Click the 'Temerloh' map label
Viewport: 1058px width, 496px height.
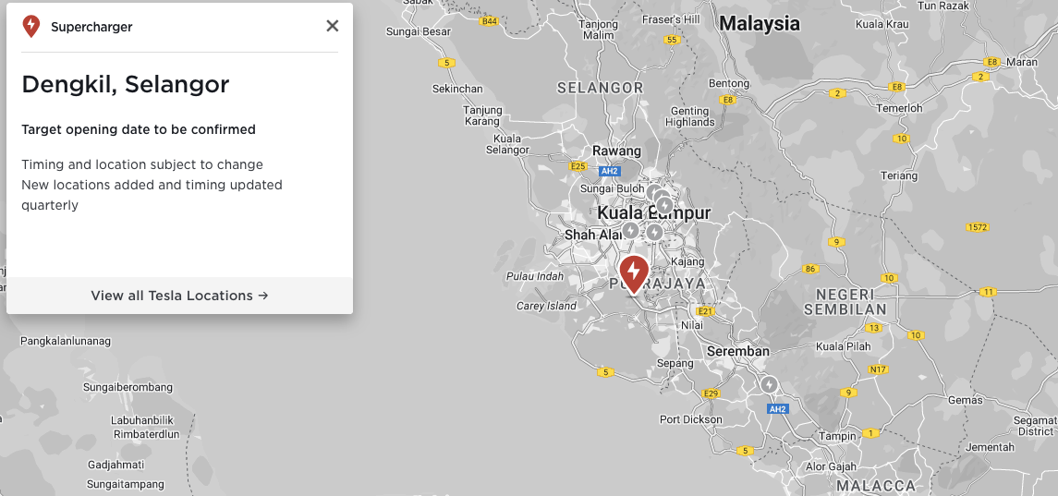[x=899, y=108]
